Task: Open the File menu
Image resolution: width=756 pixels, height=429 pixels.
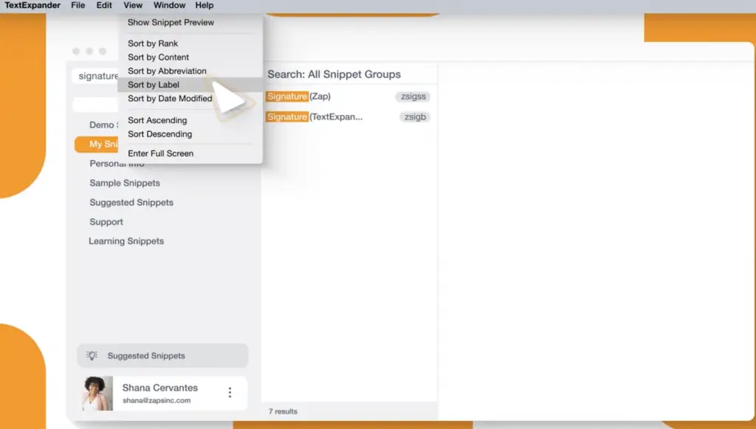Action: pyautogui.click(x=78, y=5)
